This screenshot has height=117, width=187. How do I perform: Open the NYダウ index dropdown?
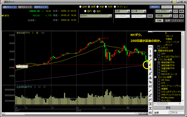(x=110, y=16)
